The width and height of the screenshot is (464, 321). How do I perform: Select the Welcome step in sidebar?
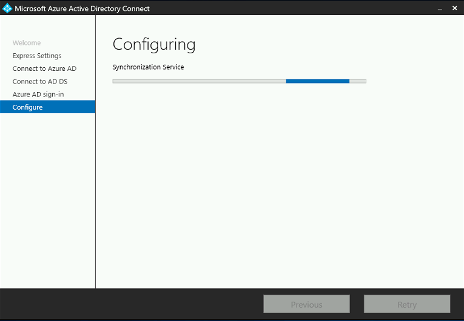(x=27, y=43)
